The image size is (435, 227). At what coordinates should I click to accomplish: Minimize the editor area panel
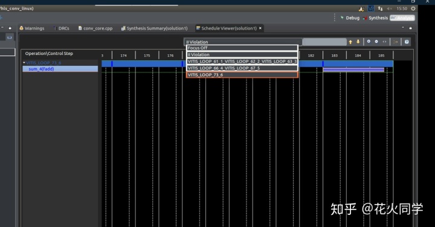click(403, 27)
